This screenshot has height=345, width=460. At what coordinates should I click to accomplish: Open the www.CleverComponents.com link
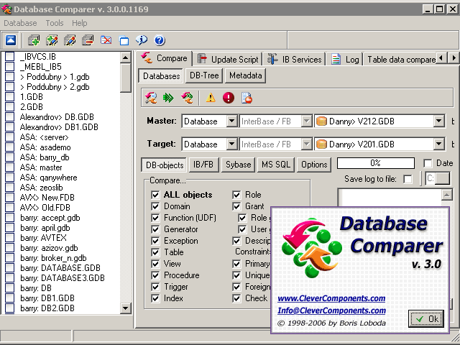point(331,298)
